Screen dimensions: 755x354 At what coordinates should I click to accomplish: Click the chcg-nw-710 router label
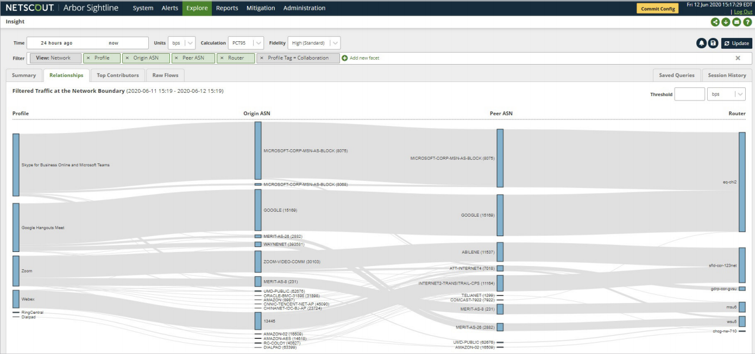[725, 331]
